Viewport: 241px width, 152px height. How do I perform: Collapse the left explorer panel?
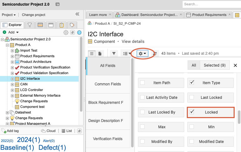click(77, 14)
